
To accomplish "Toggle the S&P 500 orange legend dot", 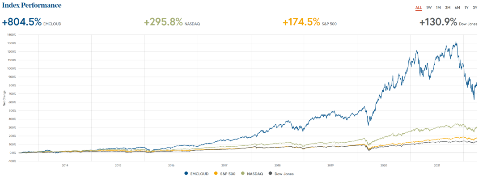I will [x=217, y=174].
